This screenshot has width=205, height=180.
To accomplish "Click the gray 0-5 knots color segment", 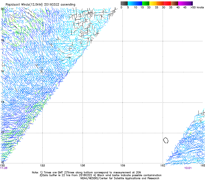I will tap(124, 3).
